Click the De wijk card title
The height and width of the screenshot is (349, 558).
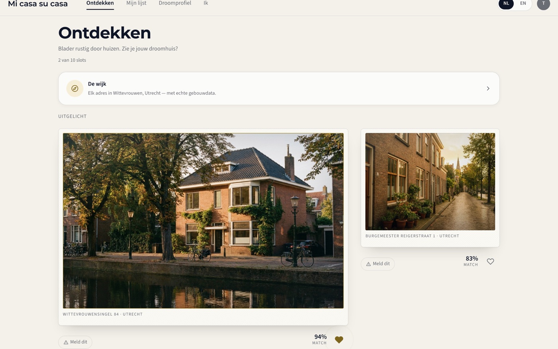[x=97, y=84]
